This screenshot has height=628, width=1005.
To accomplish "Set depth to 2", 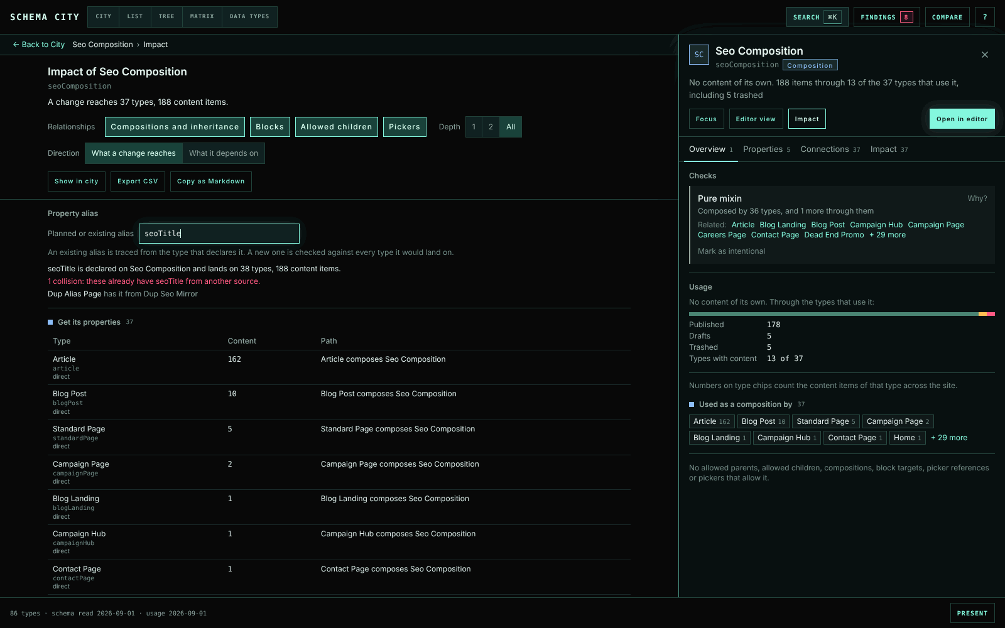I will [491, 127].
